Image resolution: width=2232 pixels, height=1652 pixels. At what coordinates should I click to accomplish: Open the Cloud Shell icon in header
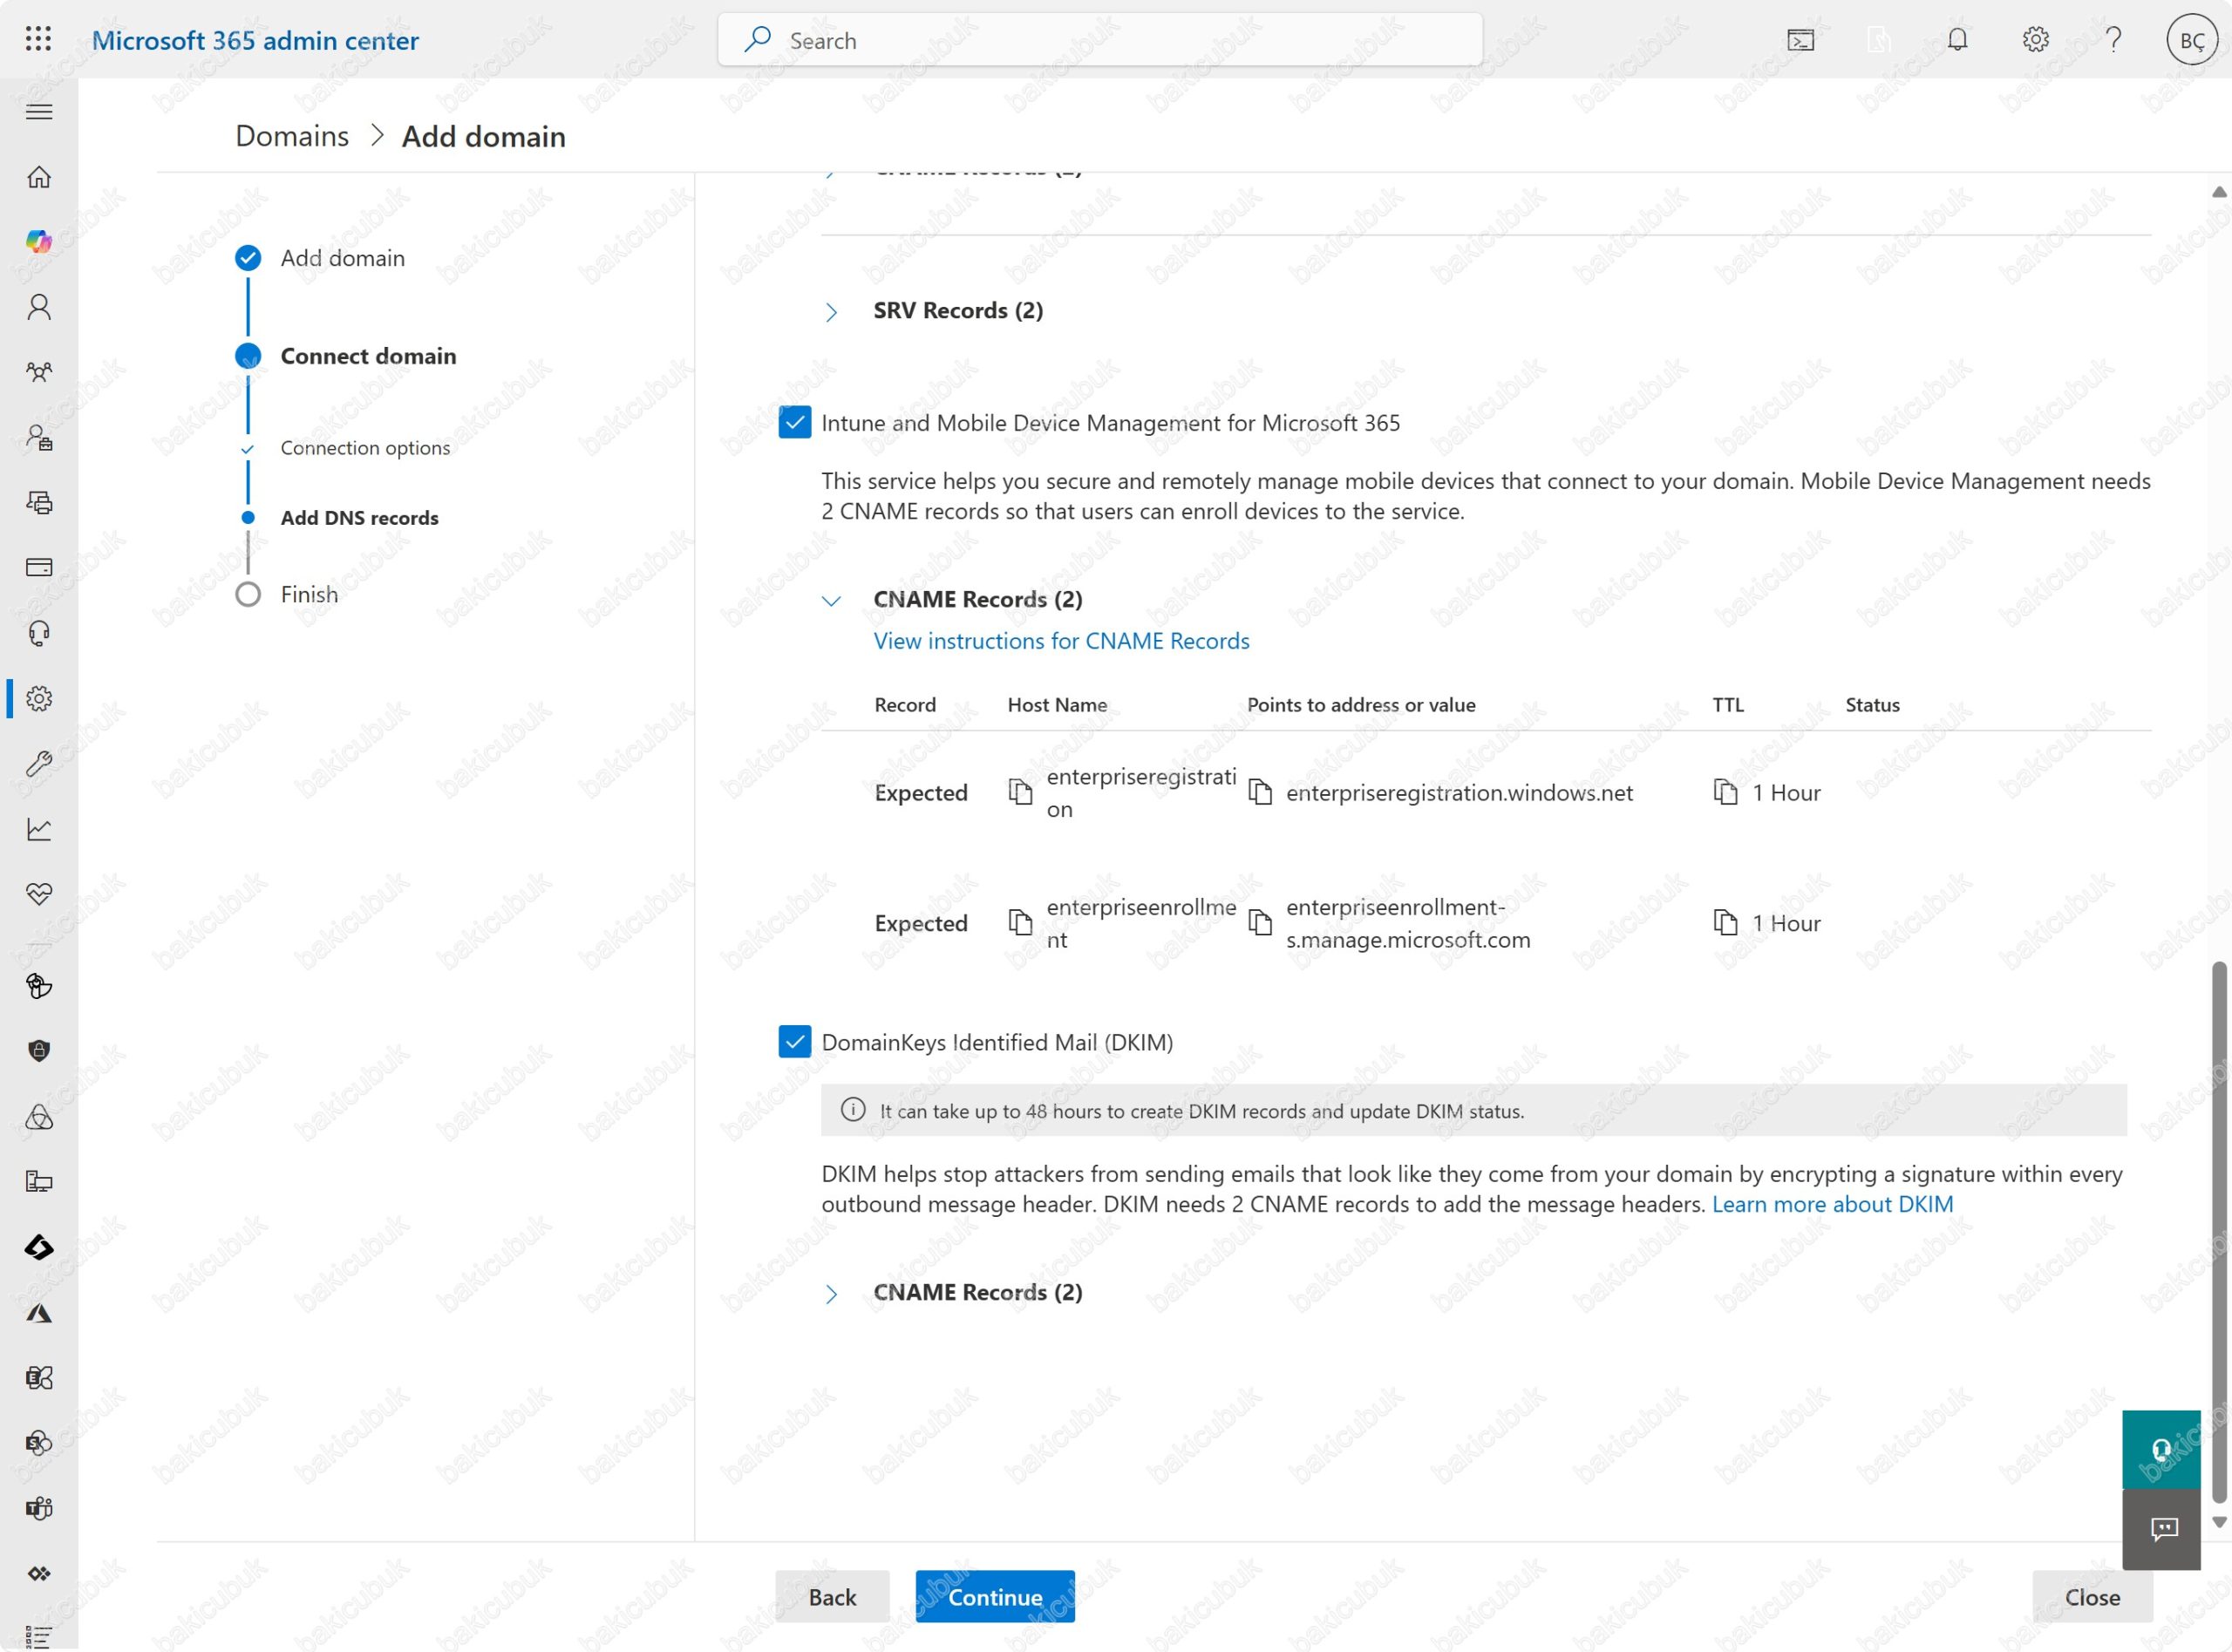(x=1800, y=40)
